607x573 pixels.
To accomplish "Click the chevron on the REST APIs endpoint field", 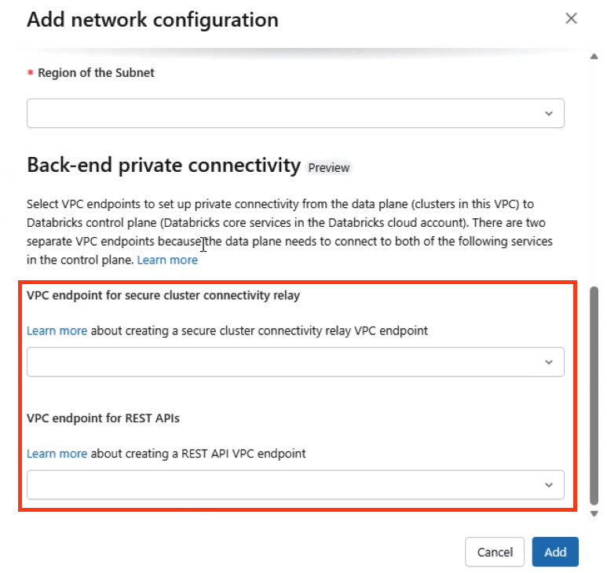I will [549, 484].
